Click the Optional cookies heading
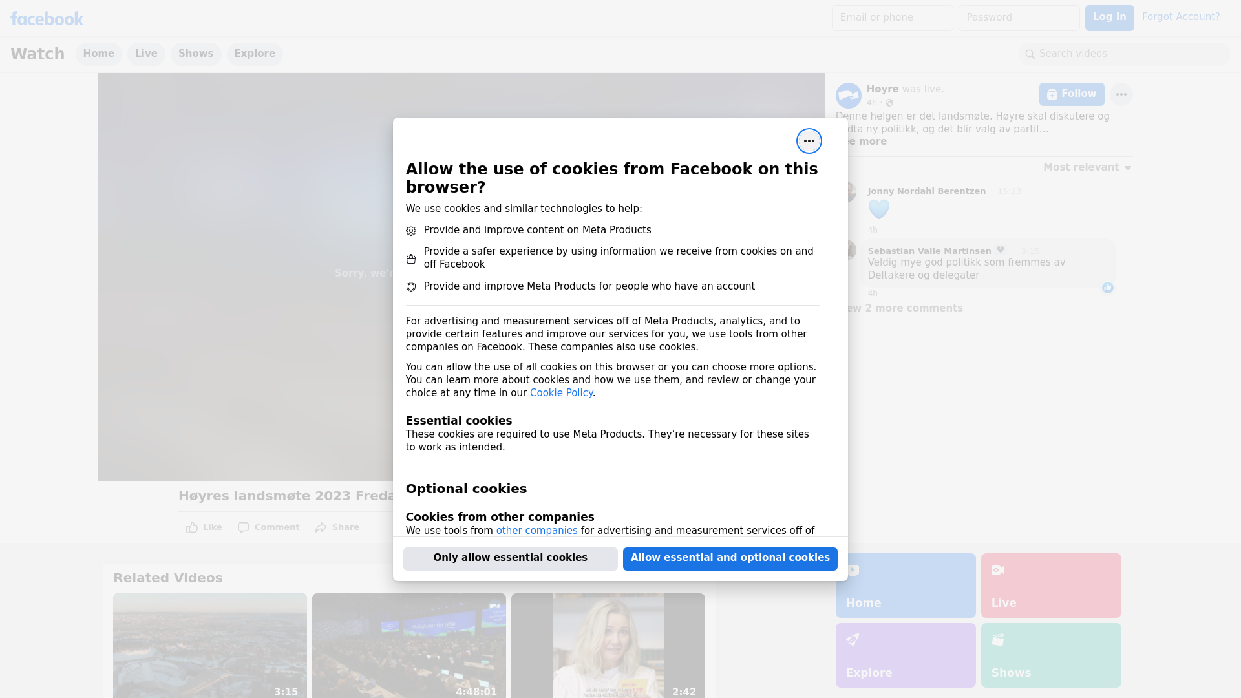This screenshot has width=1241, height=698. [466, 489]
